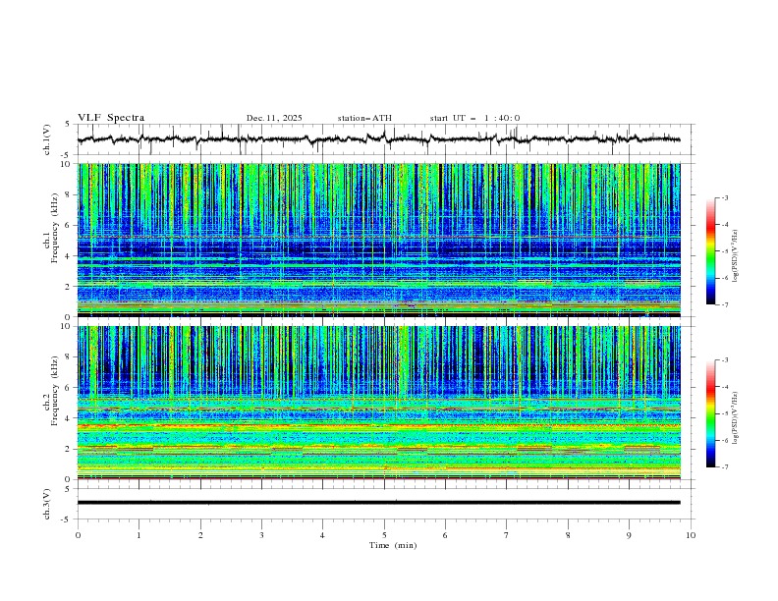Select the 'Time (min)' axis label

click(x=393, y=545)
